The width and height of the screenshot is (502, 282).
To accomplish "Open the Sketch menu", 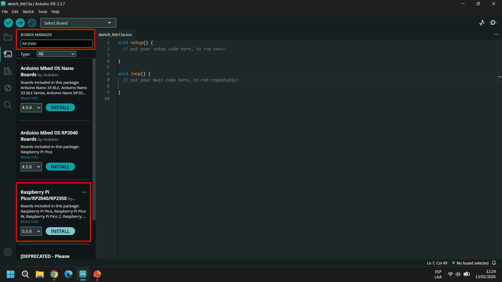I will click(28, 12).
